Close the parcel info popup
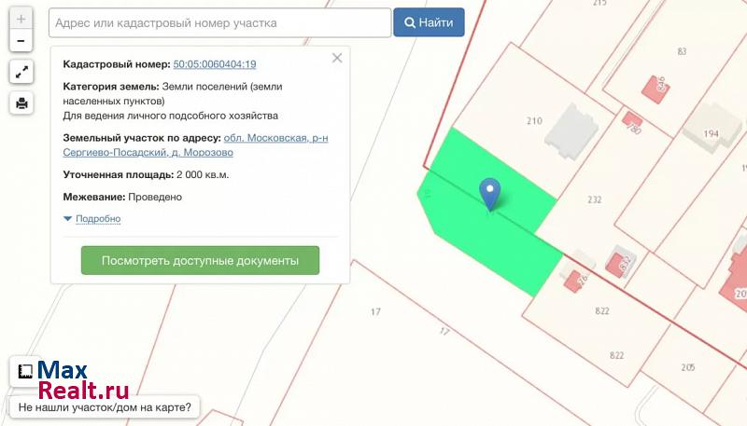The height and width of the screenshot is (426, 747). click(x=337, y=58)
